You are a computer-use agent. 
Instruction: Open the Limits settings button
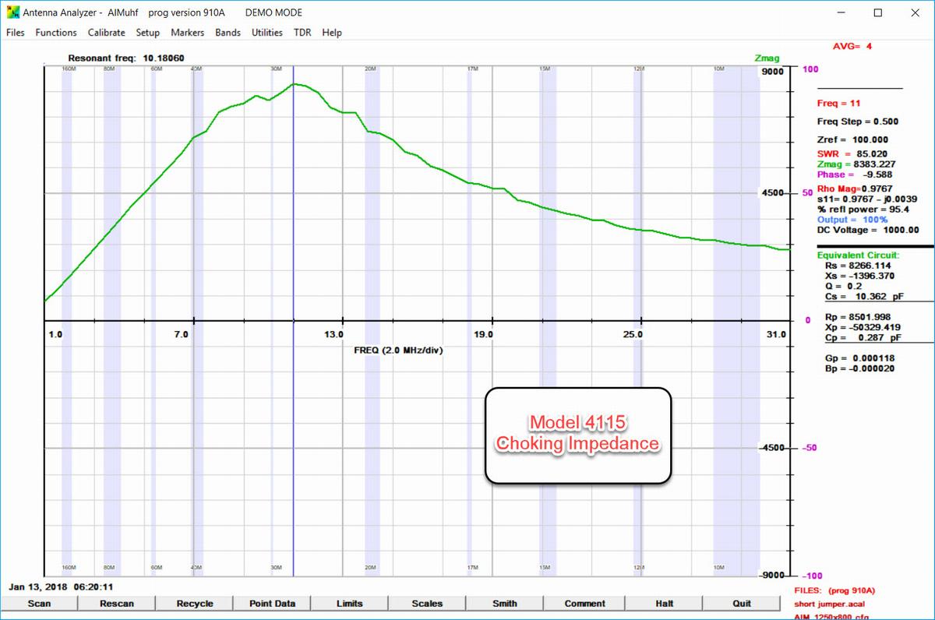click(349, 604)
